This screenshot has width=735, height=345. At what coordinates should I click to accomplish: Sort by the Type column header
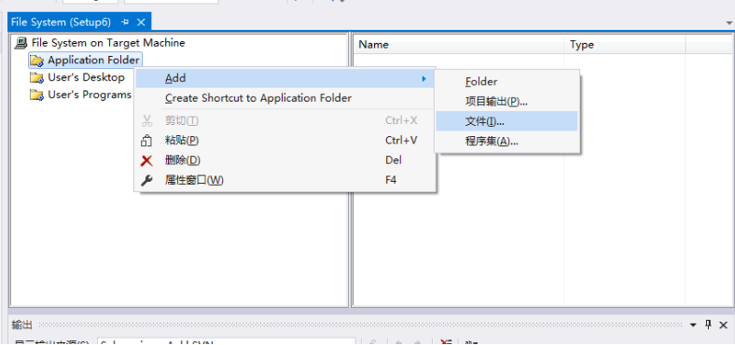pos(625,45)
